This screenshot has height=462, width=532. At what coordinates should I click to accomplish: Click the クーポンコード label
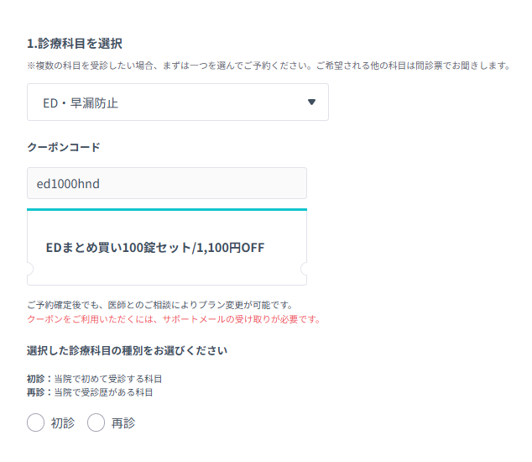(x=64, y=147)
